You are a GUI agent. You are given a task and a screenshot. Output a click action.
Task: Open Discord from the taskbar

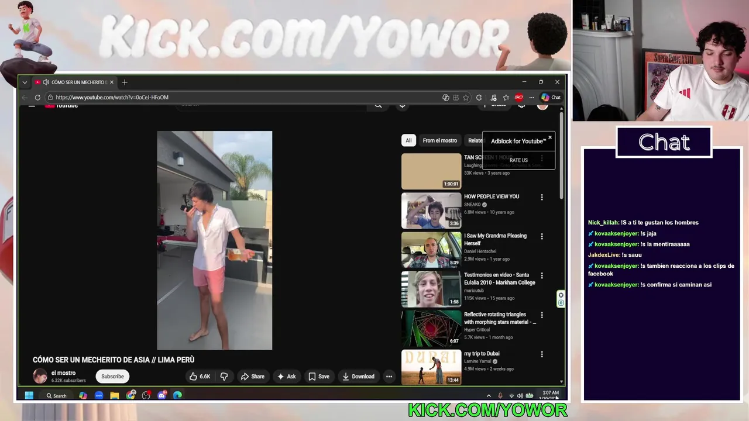[162, 396]
